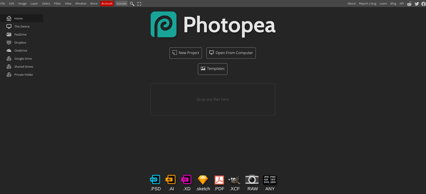This screenshot has width=426, height=194.
Task: Click the Photopea spiral logo
Action: coord(164,25)
